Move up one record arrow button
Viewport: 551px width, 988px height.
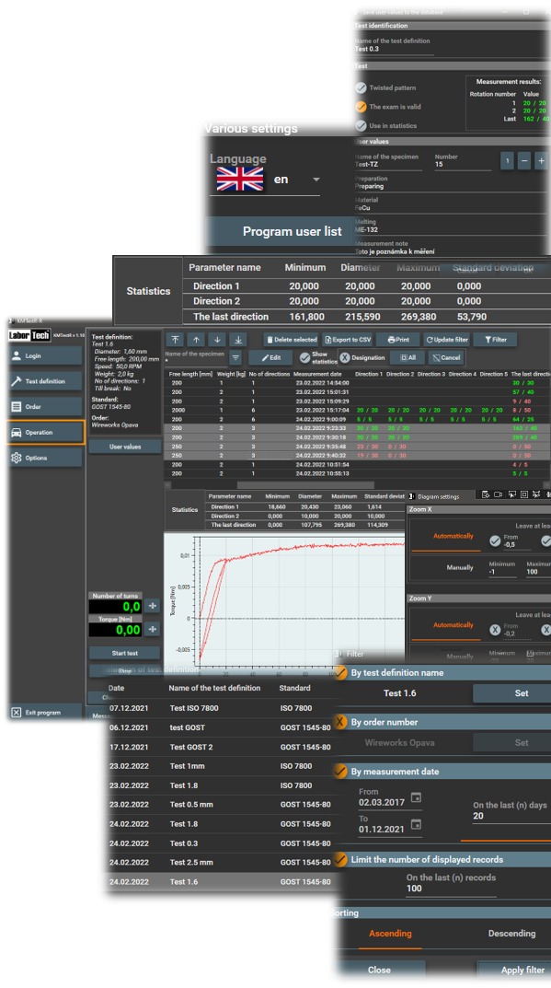tap(196, 340)
